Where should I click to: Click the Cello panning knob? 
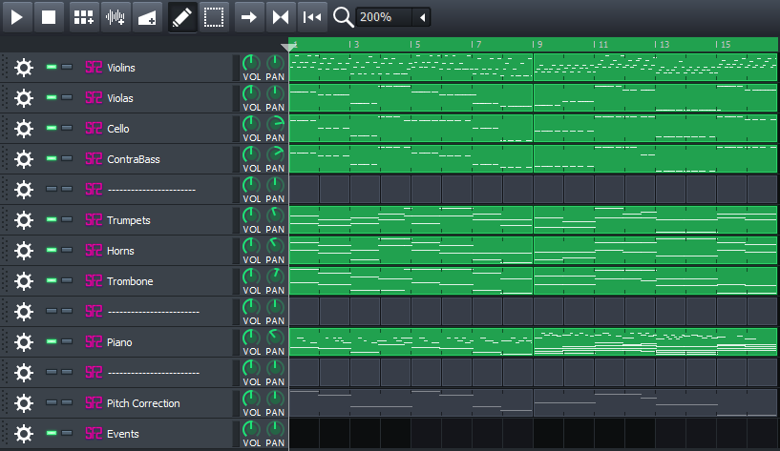(275, 124)
